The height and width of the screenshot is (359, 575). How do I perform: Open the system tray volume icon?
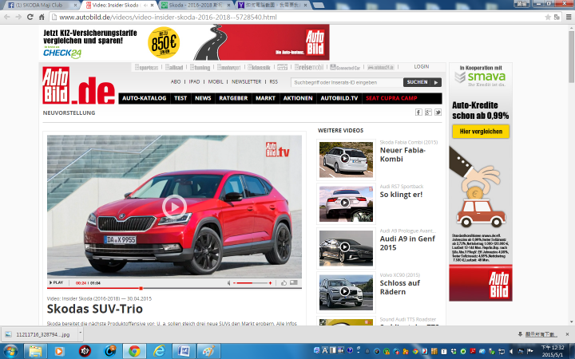[512, 351]
